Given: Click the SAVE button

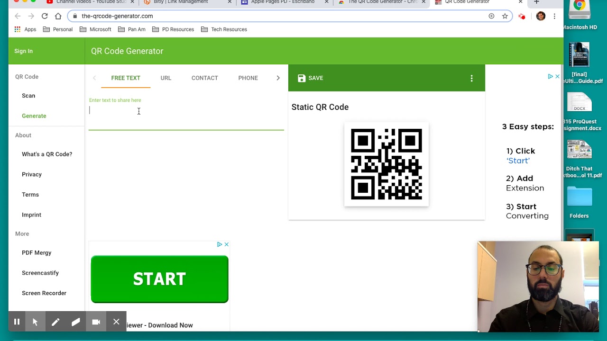Looking at the screenshot, I should tap(311, 78).
